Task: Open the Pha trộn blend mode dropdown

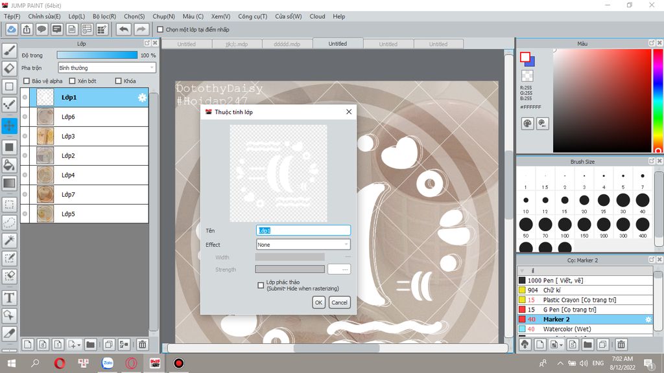Action: [x=107, y=67]
